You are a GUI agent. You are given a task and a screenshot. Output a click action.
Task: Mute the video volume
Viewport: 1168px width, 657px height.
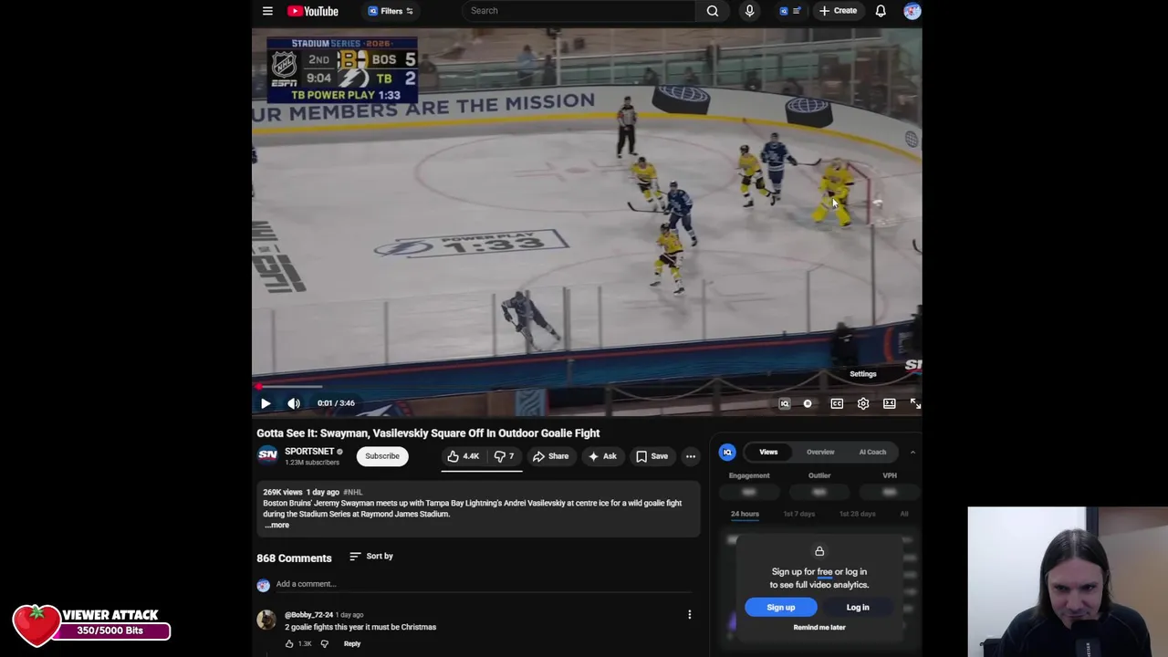tap(294, 403)
